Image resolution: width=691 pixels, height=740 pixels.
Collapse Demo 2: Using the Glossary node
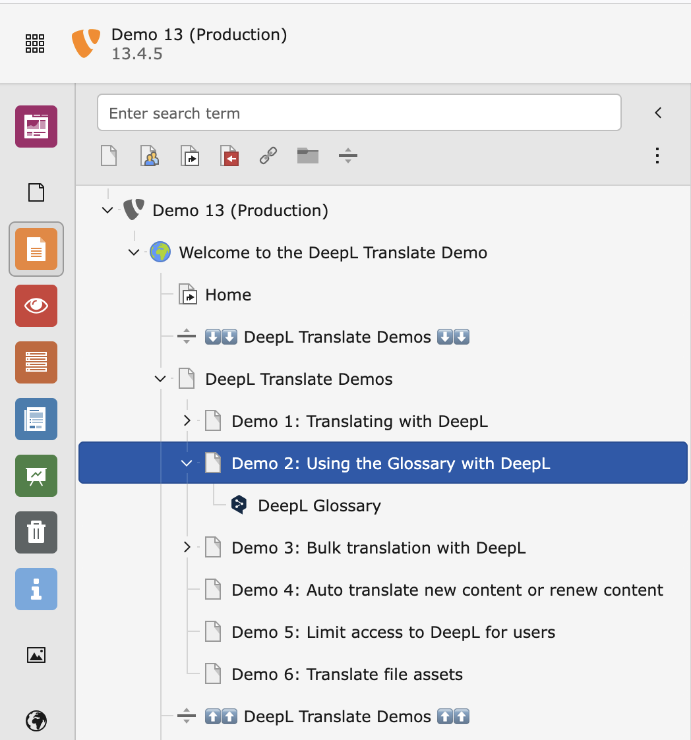187,463
